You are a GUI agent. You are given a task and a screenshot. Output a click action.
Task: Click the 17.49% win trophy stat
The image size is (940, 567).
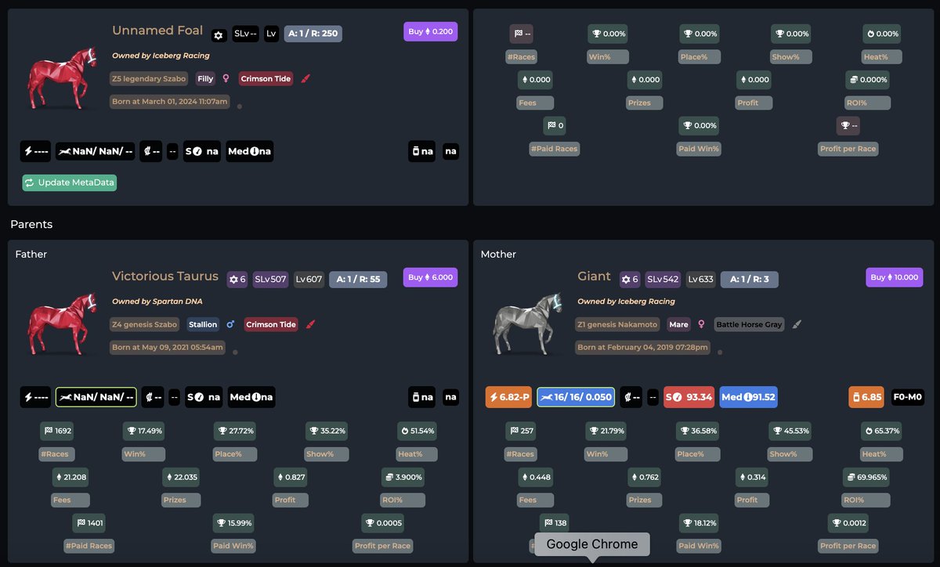point(145,431)
